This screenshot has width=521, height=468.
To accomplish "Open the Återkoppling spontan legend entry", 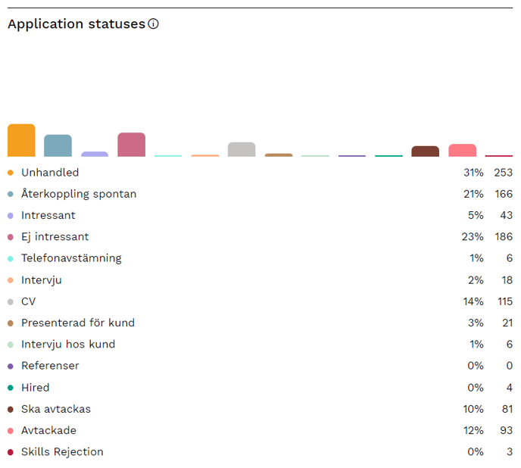I will pyautogui.click(x=79, y=194).
